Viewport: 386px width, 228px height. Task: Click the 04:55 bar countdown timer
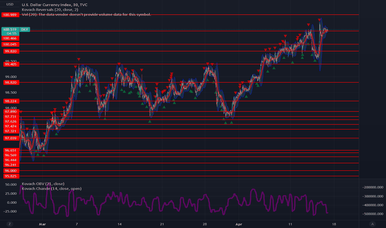(11, 34)
